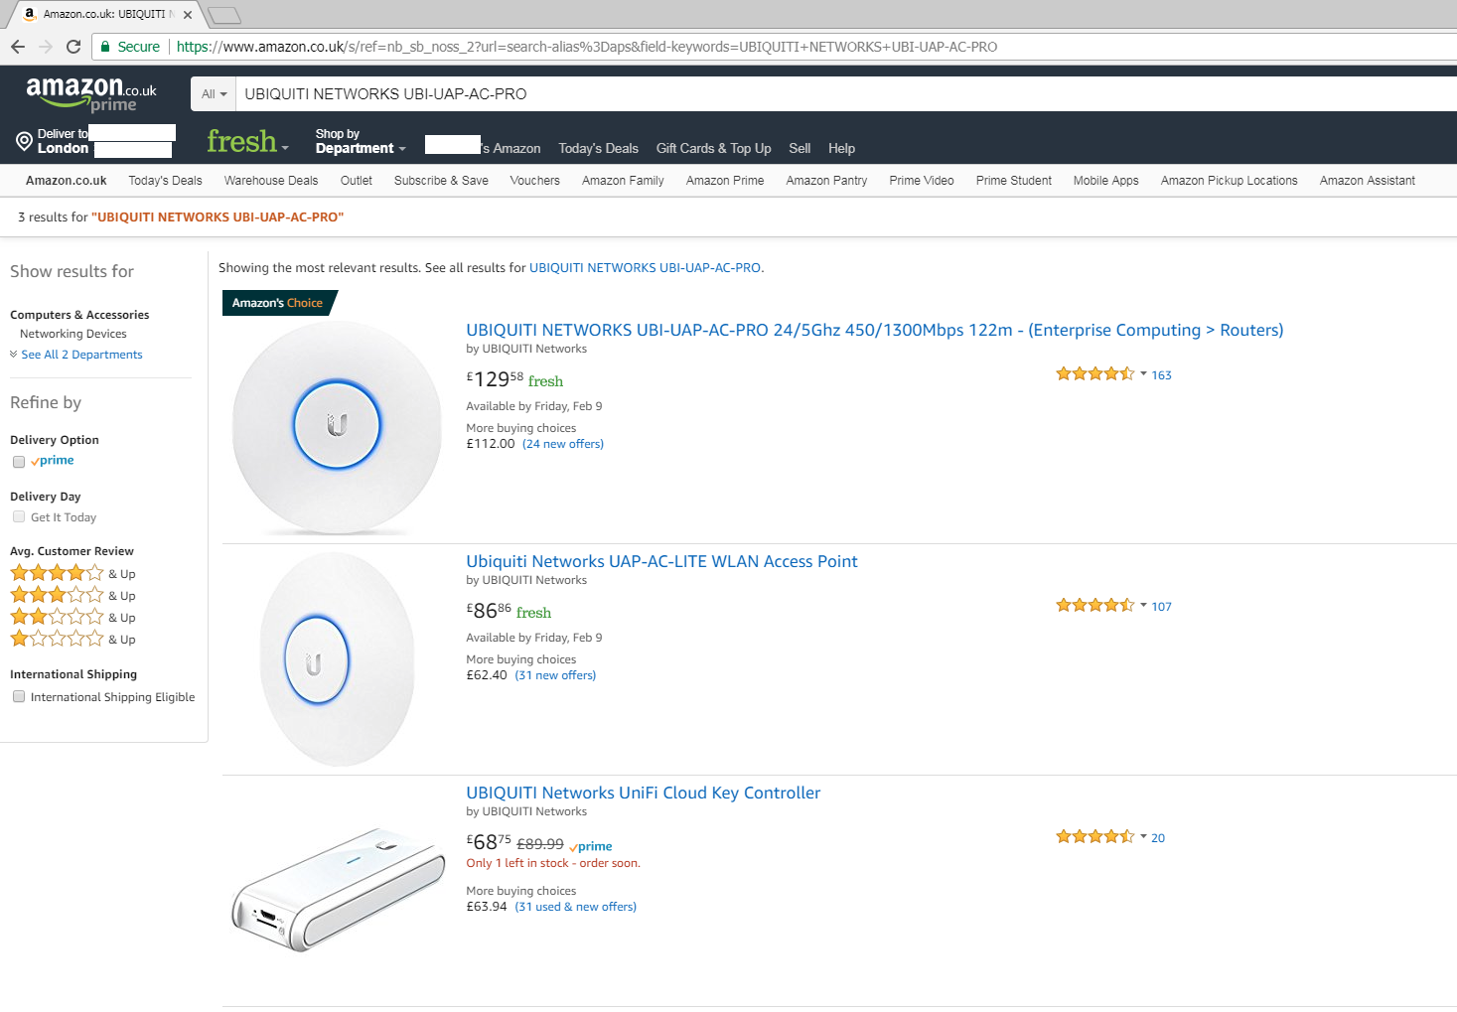Enable the Prime delivery option checkbox
This screenshot has height=1012, width=1457.
point(19,462)
